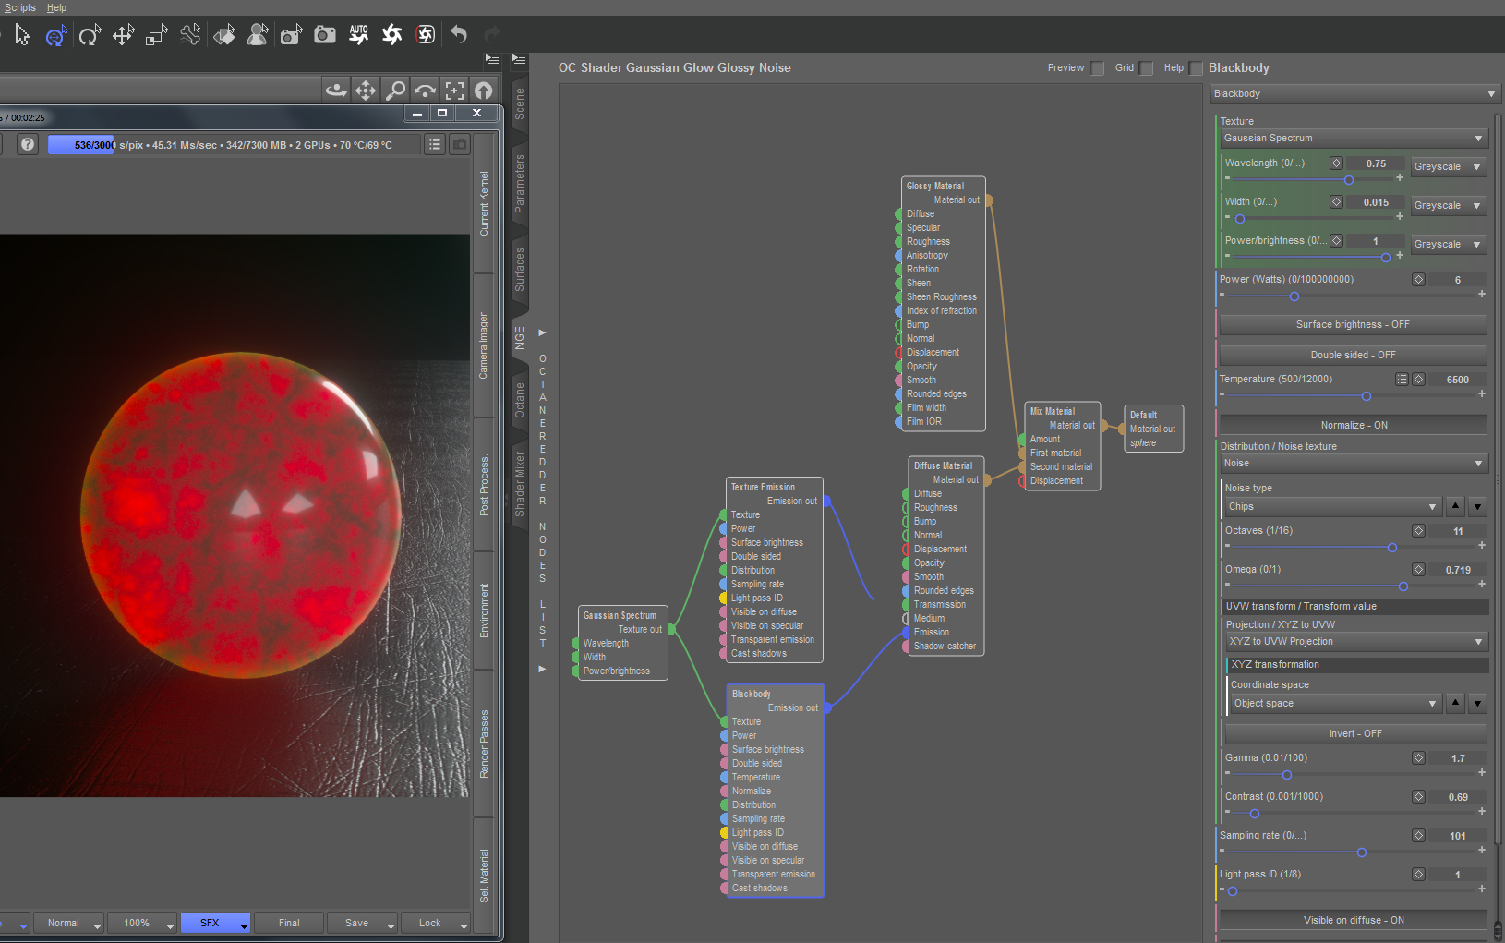Toggle Normalize - ON button
Image resolution: width=1505 pixels, height=943 pixels.
(x=1353, y=425)
